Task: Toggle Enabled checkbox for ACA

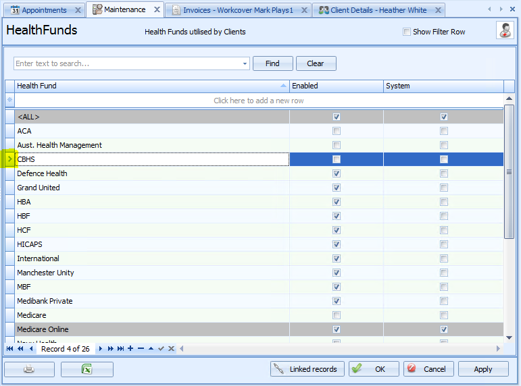Action: (x=337, y=131)
